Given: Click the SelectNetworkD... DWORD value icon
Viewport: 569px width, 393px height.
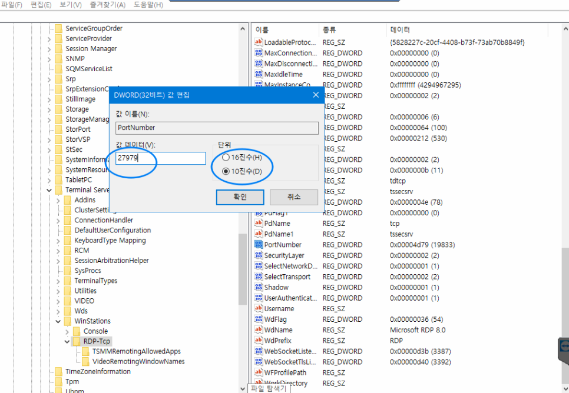Looking at the screenshot, I should click(259, 266).
